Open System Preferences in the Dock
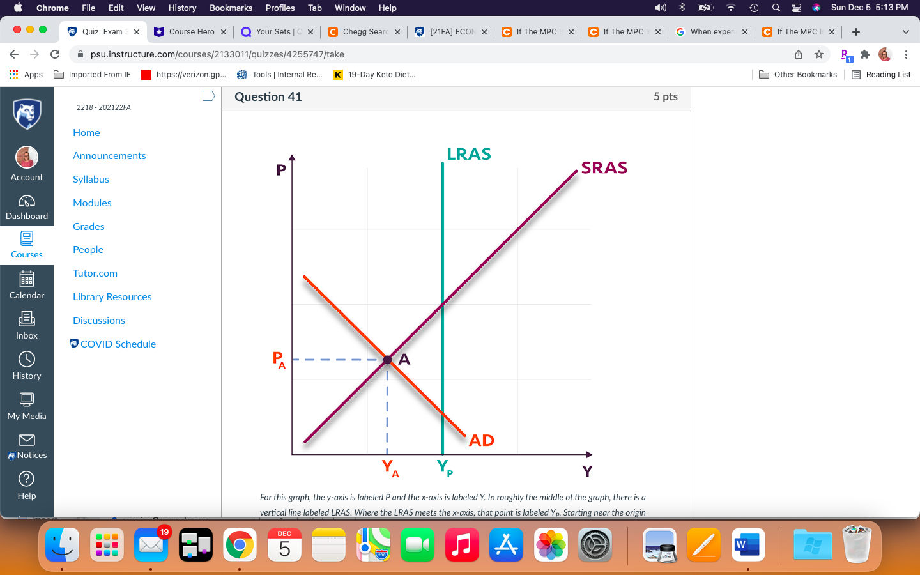The image size is (920, 575). pos(595,545)
